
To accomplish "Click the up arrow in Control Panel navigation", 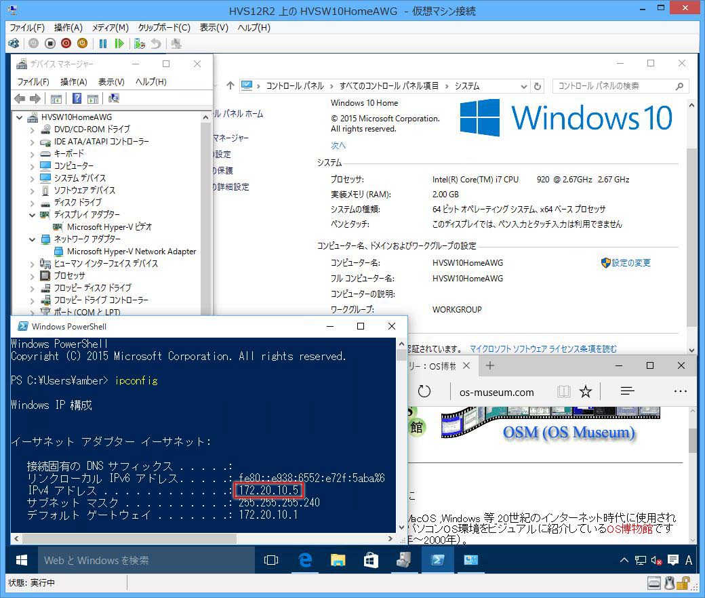I will click(x=230, y=86).
